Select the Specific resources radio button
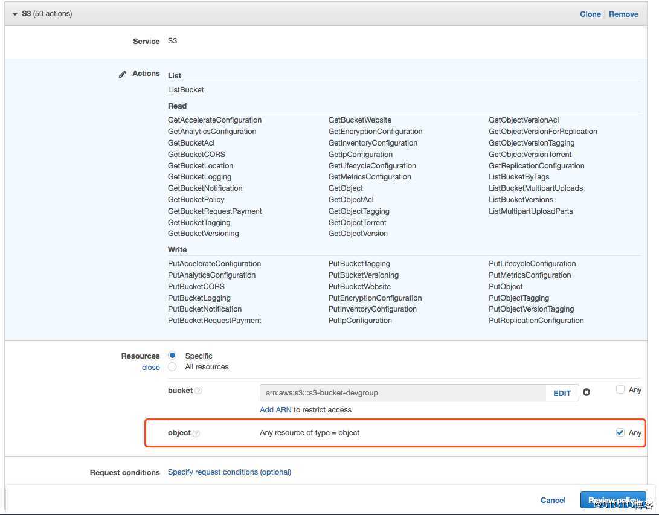Viewport: 659px width, 515px height. [172, 356]
